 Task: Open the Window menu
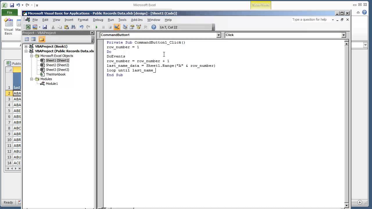point(154,20)
